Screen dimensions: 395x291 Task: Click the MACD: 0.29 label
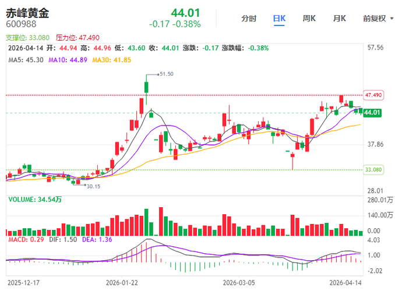tap(26, 239)
